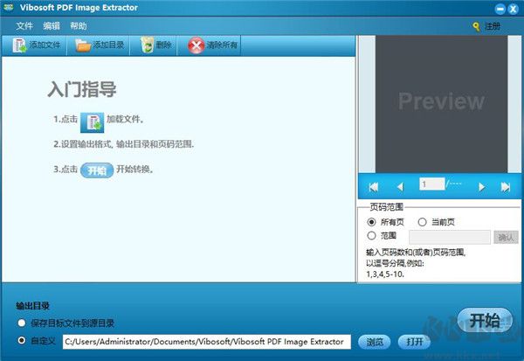
Task: Select the 当前页 radio button
Action: [422, 221]
